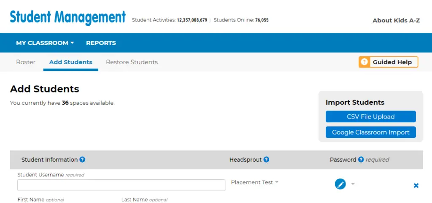Click the Google Classroom Import button
This screenshot has width=432, height=203.
[x=370, y=132]
